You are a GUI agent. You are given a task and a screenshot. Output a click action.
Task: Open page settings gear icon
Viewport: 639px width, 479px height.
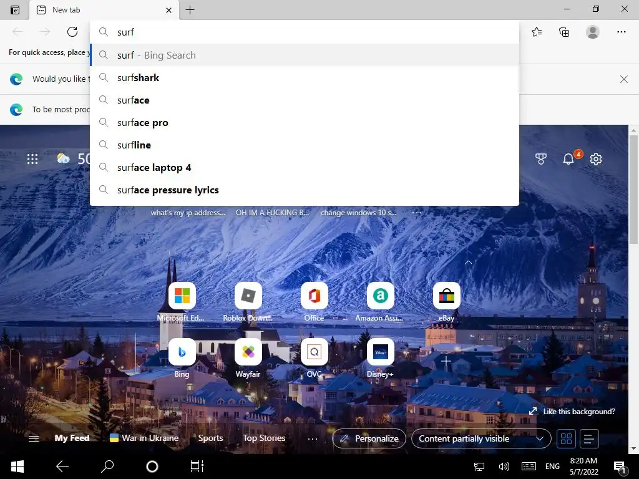pos(596,159)
